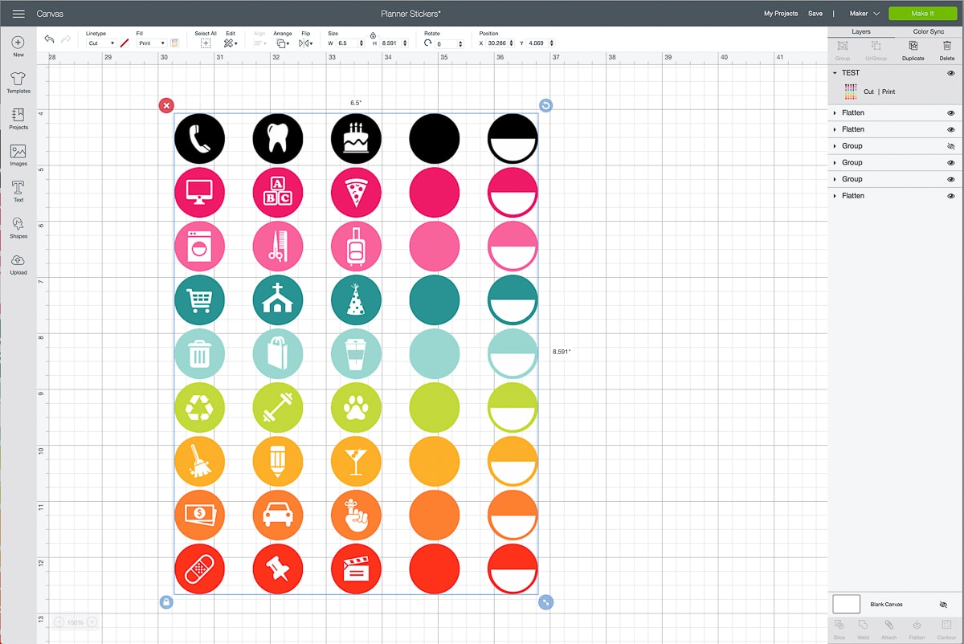Select the Text tool
Image resolution: width=964 pixels, height=644 pixels.
pyautogui.click(x=18, y=190)
